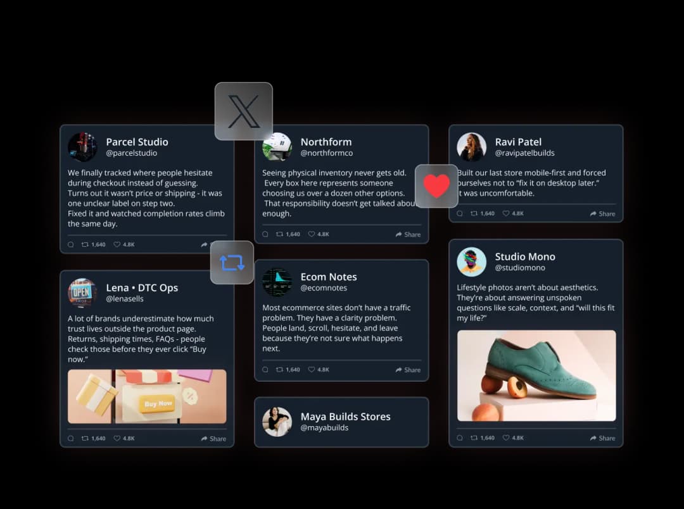Screen dimensions: 684x509
Task: Like the Studio Mono post
Action: tap(513, 437)
